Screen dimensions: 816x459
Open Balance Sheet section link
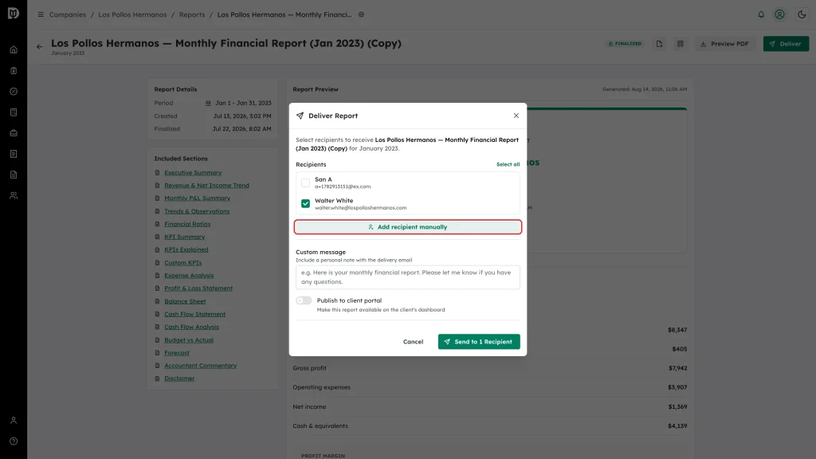tap(185, 301)
